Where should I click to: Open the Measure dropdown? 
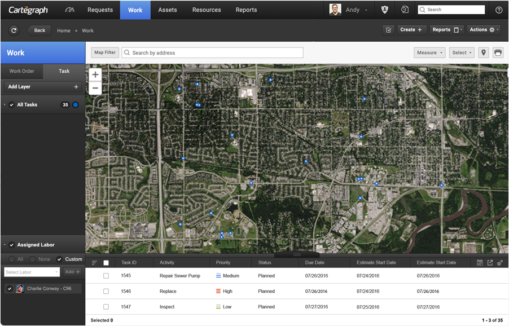click(429, 52)
